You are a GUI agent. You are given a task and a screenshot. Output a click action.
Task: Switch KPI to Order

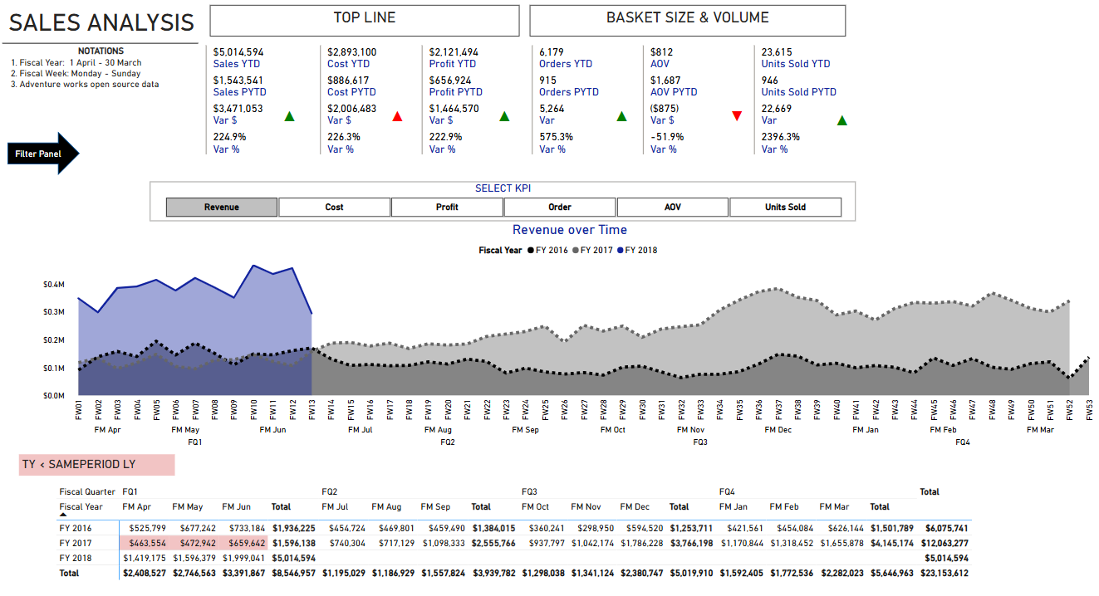tap(560, 207)
